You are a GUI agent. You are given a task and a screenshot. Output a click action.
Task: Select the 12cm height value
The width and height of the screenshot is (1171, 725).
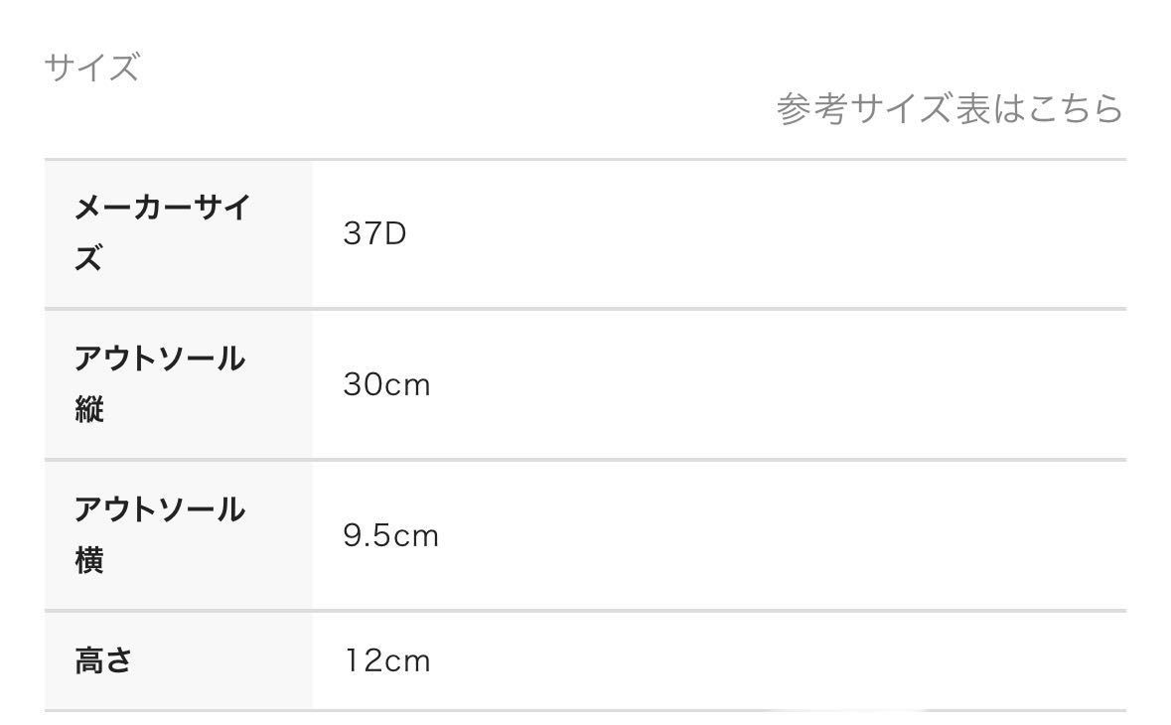pyautogui.click(x=386, y=660)
